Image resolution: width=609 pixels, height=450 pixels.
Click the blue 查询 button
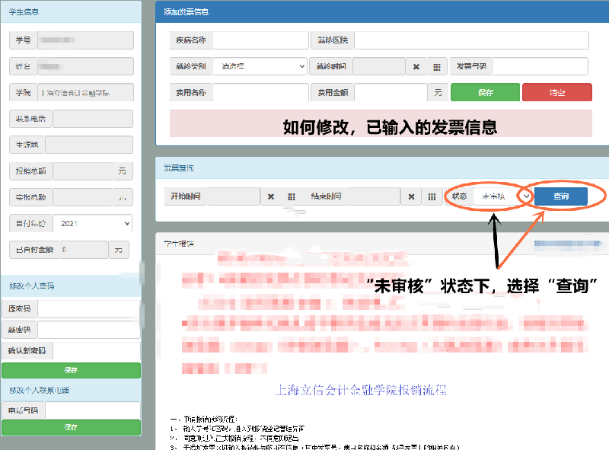pyautogui.click(x=561, y=196)
